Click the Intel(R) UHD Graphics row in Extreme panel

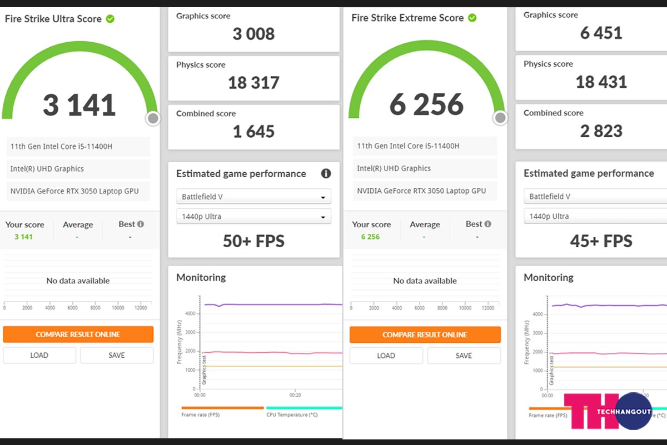(x=425, y=168)
